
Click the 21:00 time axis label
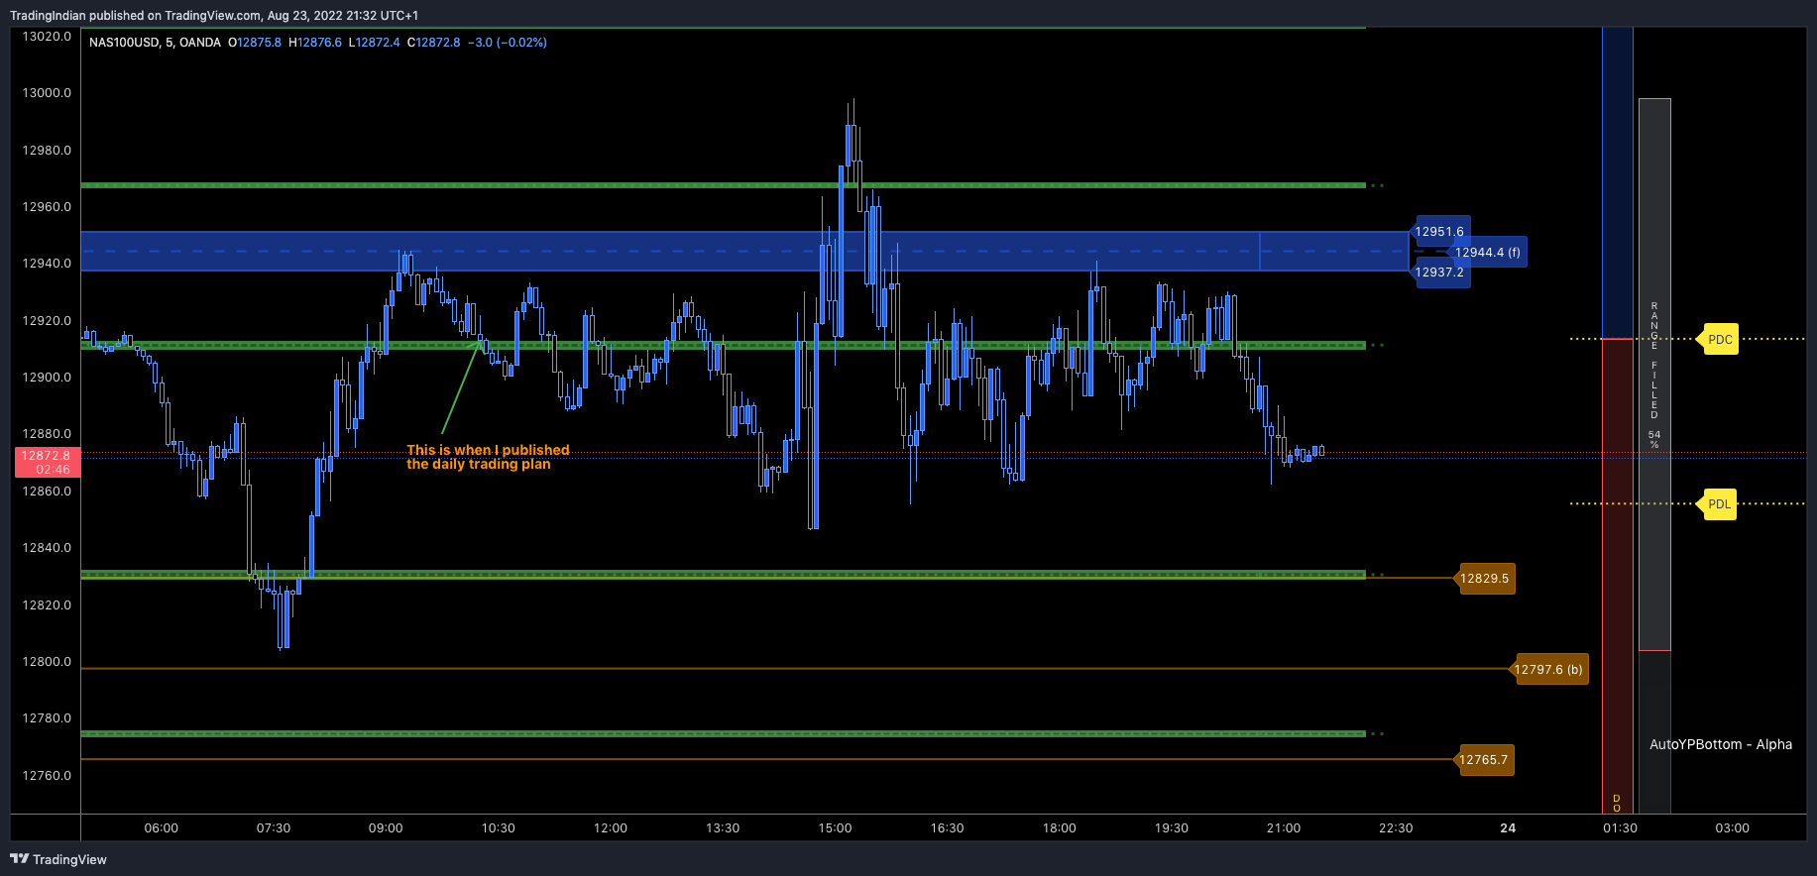1284,828
